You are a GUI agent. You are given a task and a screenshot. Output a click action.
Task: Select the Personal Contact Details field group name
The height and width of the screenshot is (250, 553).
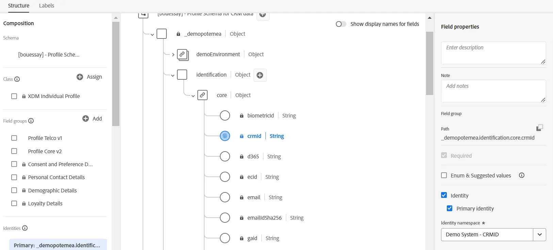tap(56, 177)
